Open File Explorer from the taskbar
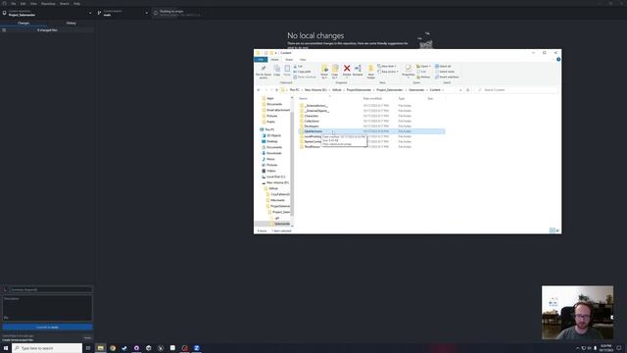Image resolution: width=627 pixels, height=353 pixels. pyautogui.click(x=100, y=348)
